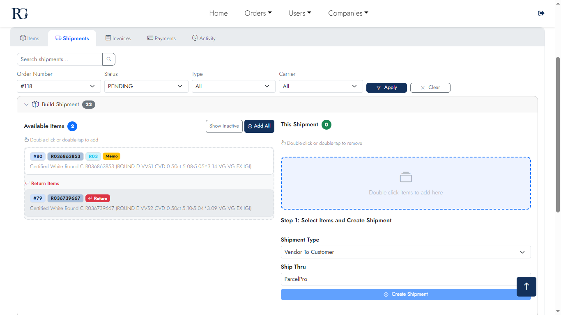This screenshot has width=561, height=315.
Task: Click the search magnifier icon button
Action: [109, 59]
